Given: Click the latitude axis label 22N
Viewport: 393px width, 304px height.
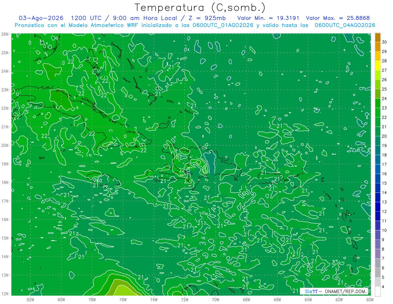Looking at the screenshot, I should (x=5, y=108).
